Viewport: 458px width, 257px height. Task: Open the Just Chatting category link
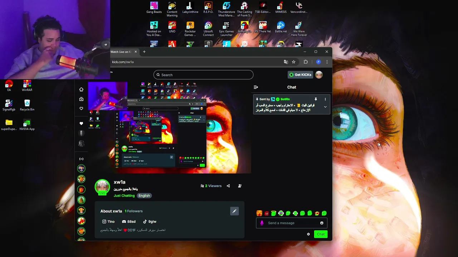pyautogui.click(x=124, y=196)
